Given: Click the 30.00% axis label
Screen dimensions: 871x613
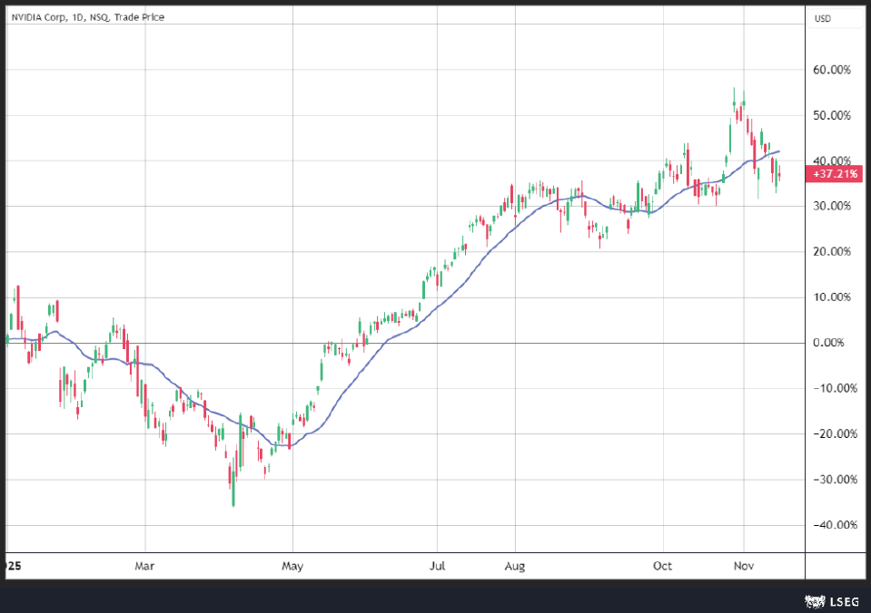Looking at the screenshot, I should (832, 207).
